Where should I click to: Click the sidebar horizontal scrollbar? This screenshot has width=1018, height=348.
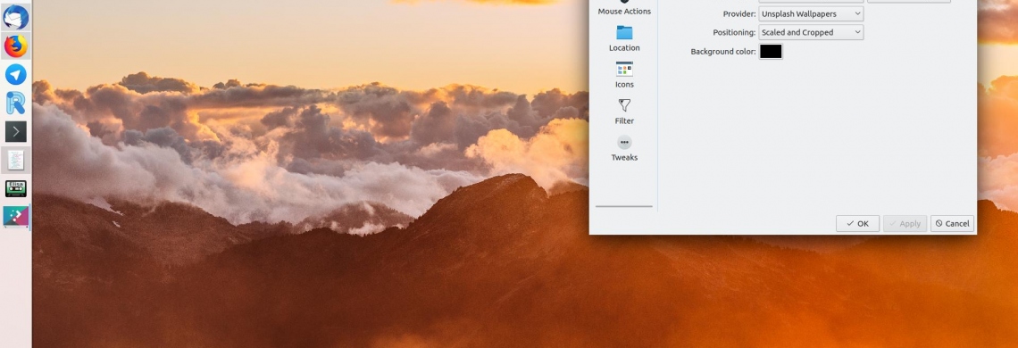coord(624,206)
